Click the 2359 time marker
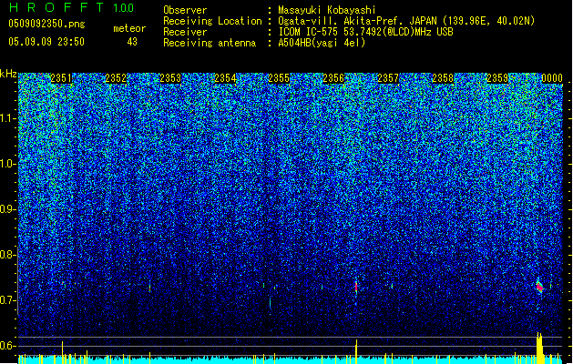This screenshot has width=573, height=364. coord(497,78)
